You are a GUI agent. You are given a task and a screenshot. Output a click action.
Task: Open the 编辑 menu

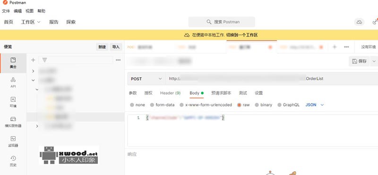(x=17, y=11)
